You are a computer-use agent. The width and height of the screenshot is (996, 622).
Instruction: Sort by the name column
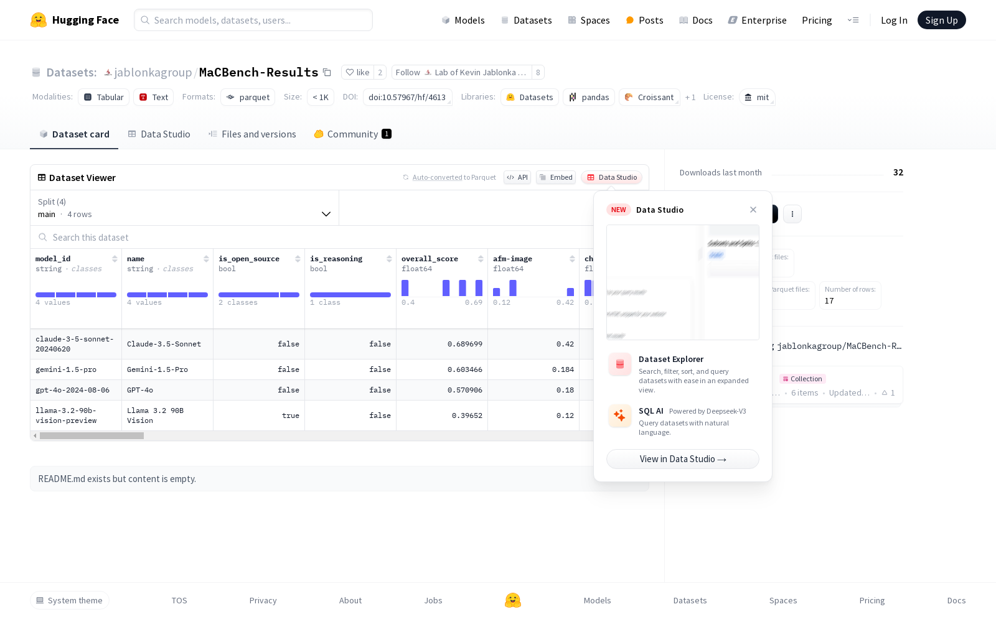point(206,259)
